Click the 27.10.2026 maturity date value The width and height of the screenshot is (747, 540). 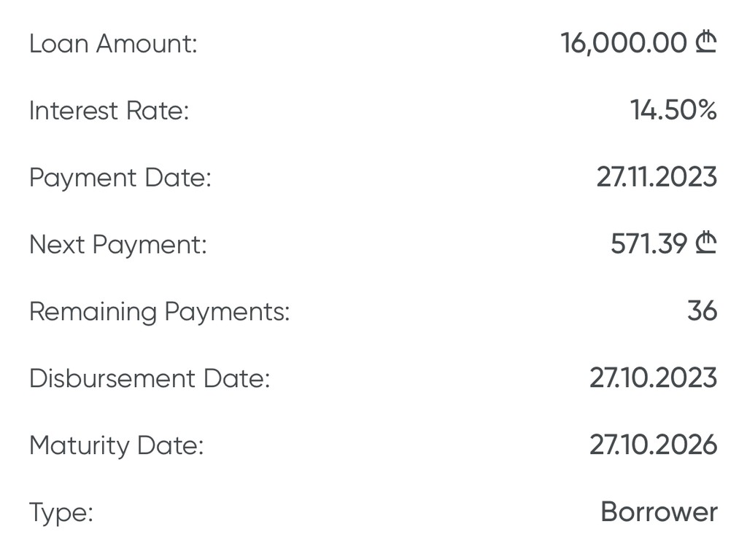[653, 445]
